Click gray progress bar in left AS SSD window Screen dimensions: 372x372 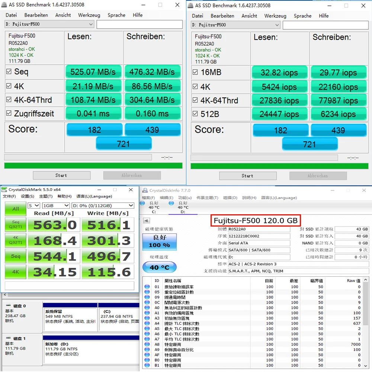78,157
